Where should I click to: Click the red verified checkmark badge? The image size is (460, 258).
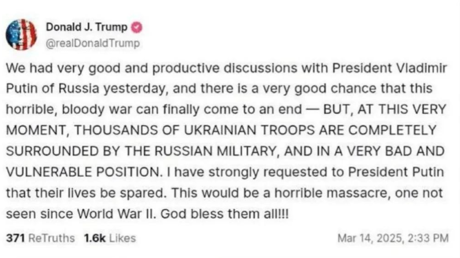pos(137,27)
